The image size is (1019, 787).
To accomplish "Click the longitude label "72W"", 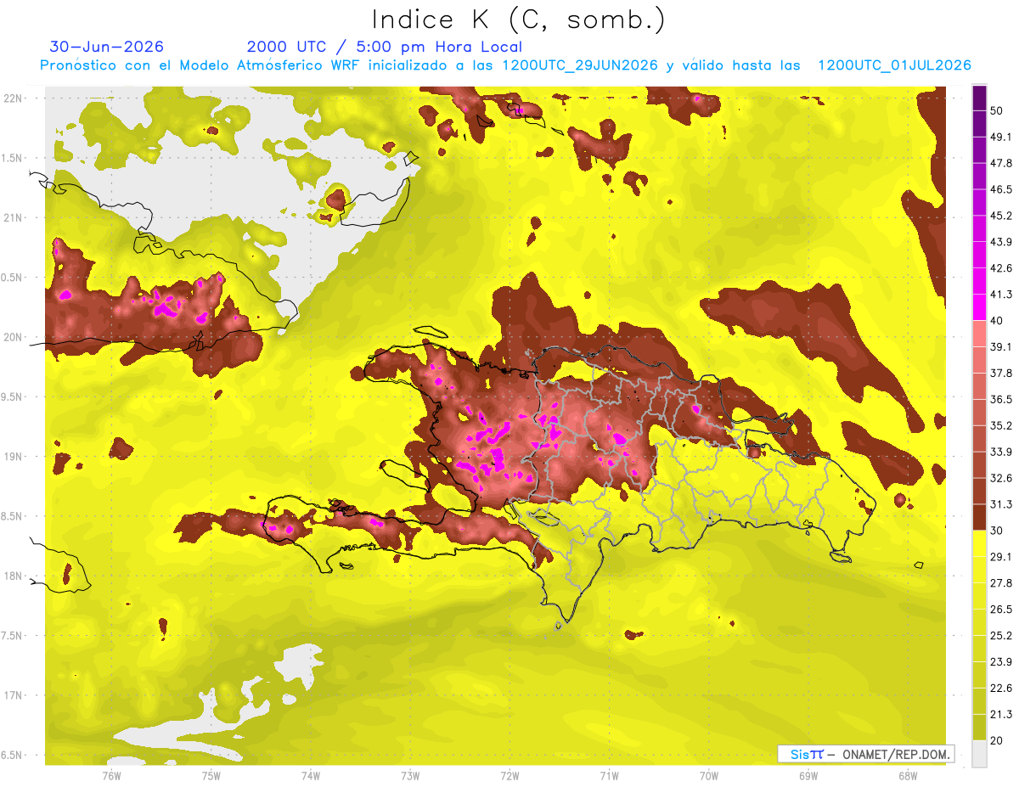I will [509, 776].
